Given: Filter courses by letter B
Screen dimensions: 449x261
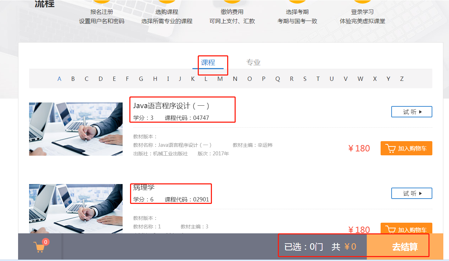Looking at the screenshot, I should [x=73, y=79].
